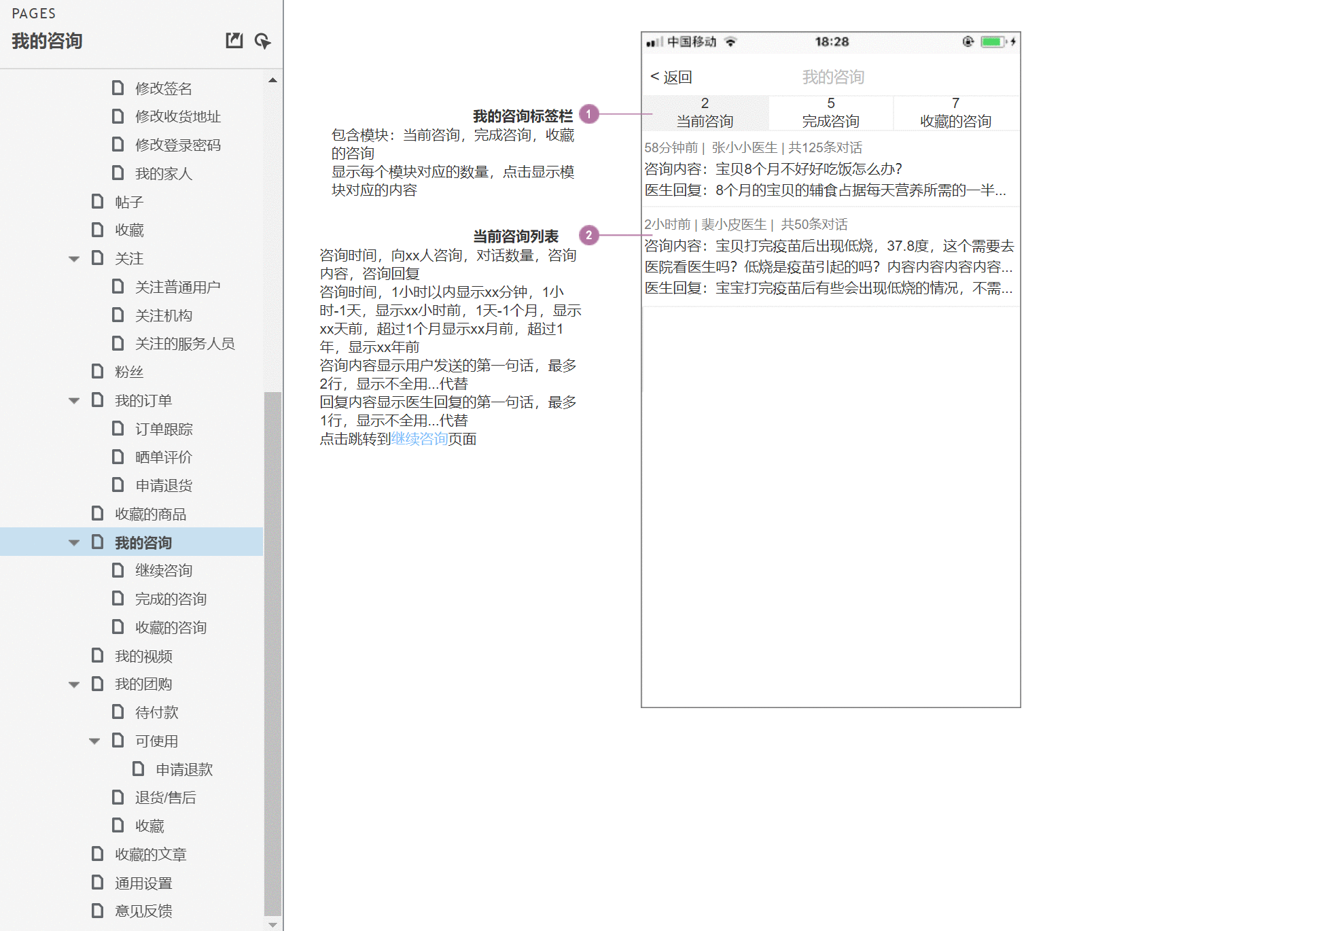
Task: Collapse the 可使用 tree node
Action: [x=94, y=741]
